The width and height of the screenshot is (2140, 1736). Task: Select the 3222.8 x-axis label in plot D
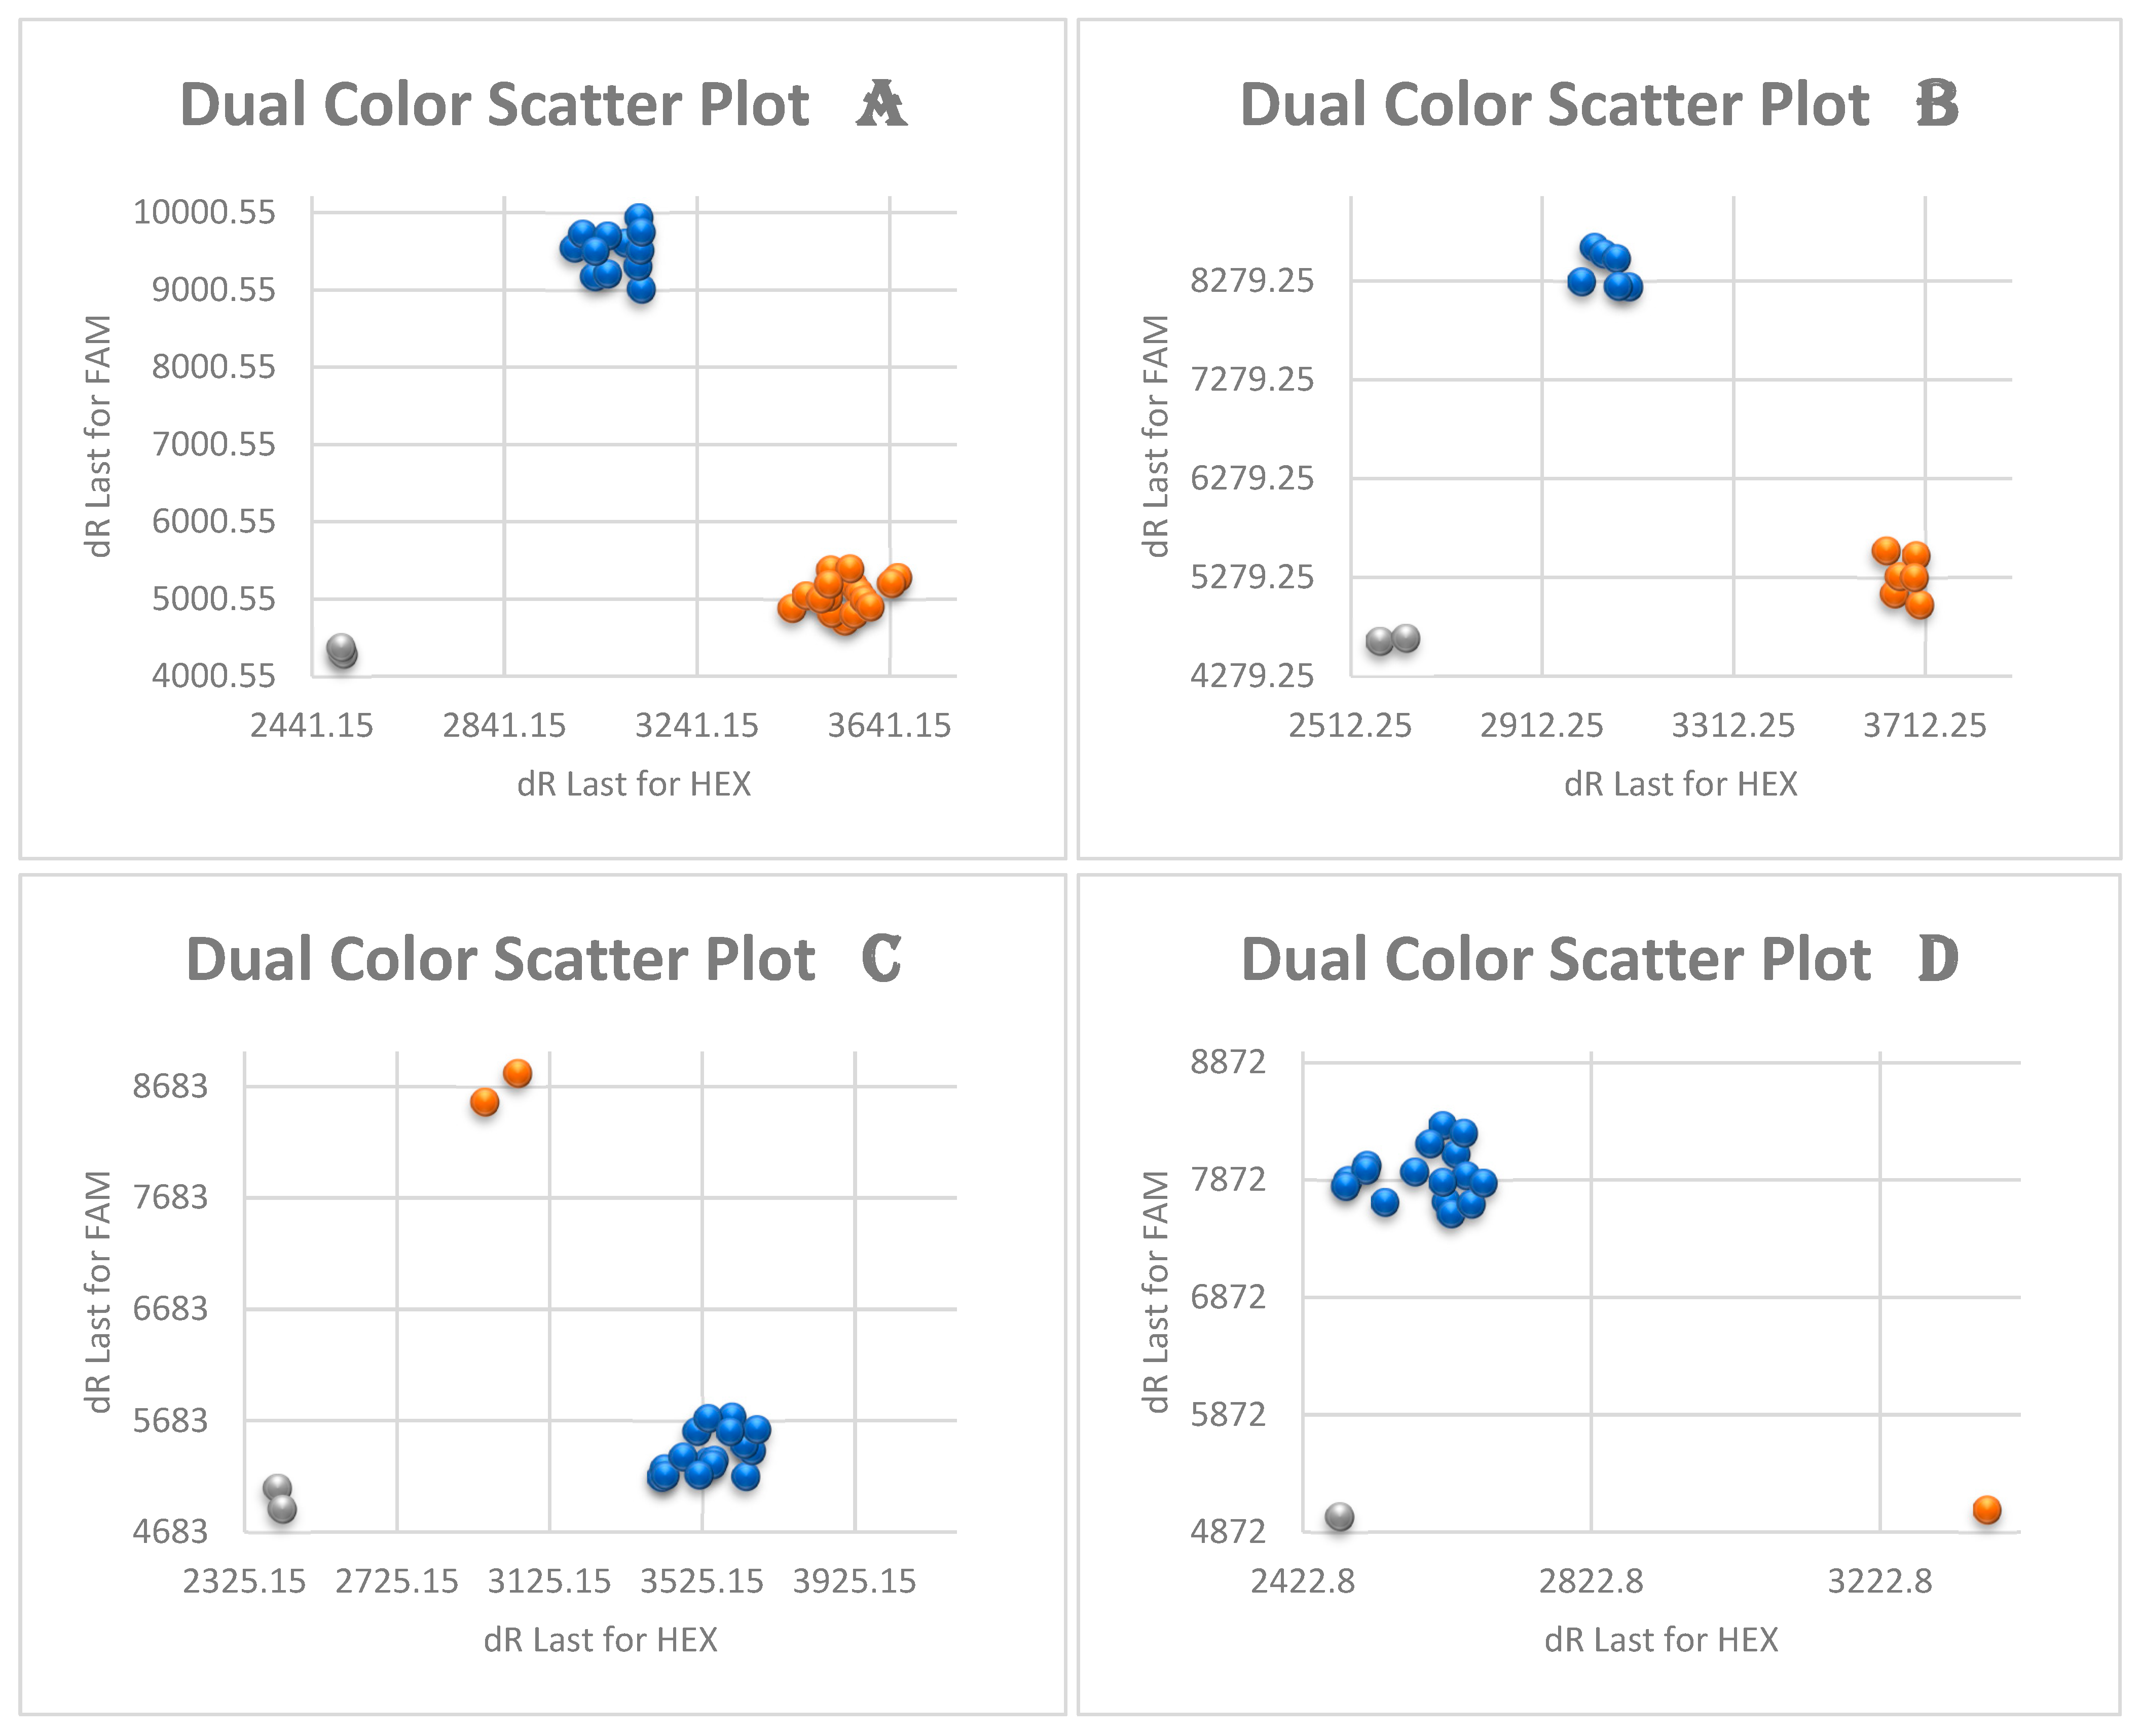click(1880, 1581)
